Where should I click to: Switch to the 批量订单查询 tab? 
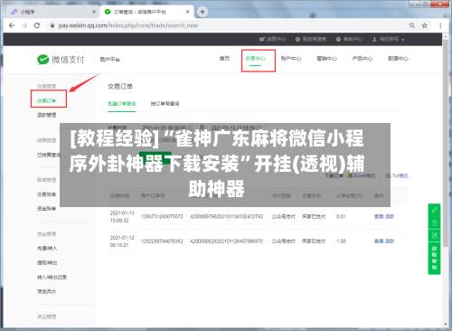click(x=122, y=104)
